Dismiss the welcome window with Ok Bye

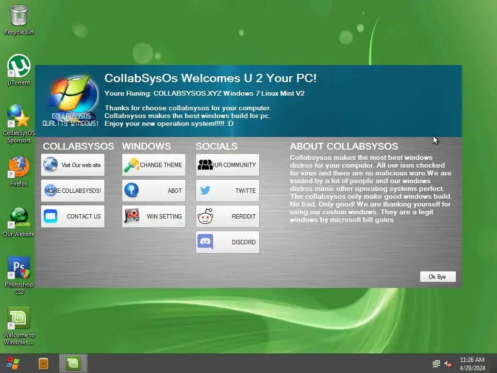coord(438,276)
